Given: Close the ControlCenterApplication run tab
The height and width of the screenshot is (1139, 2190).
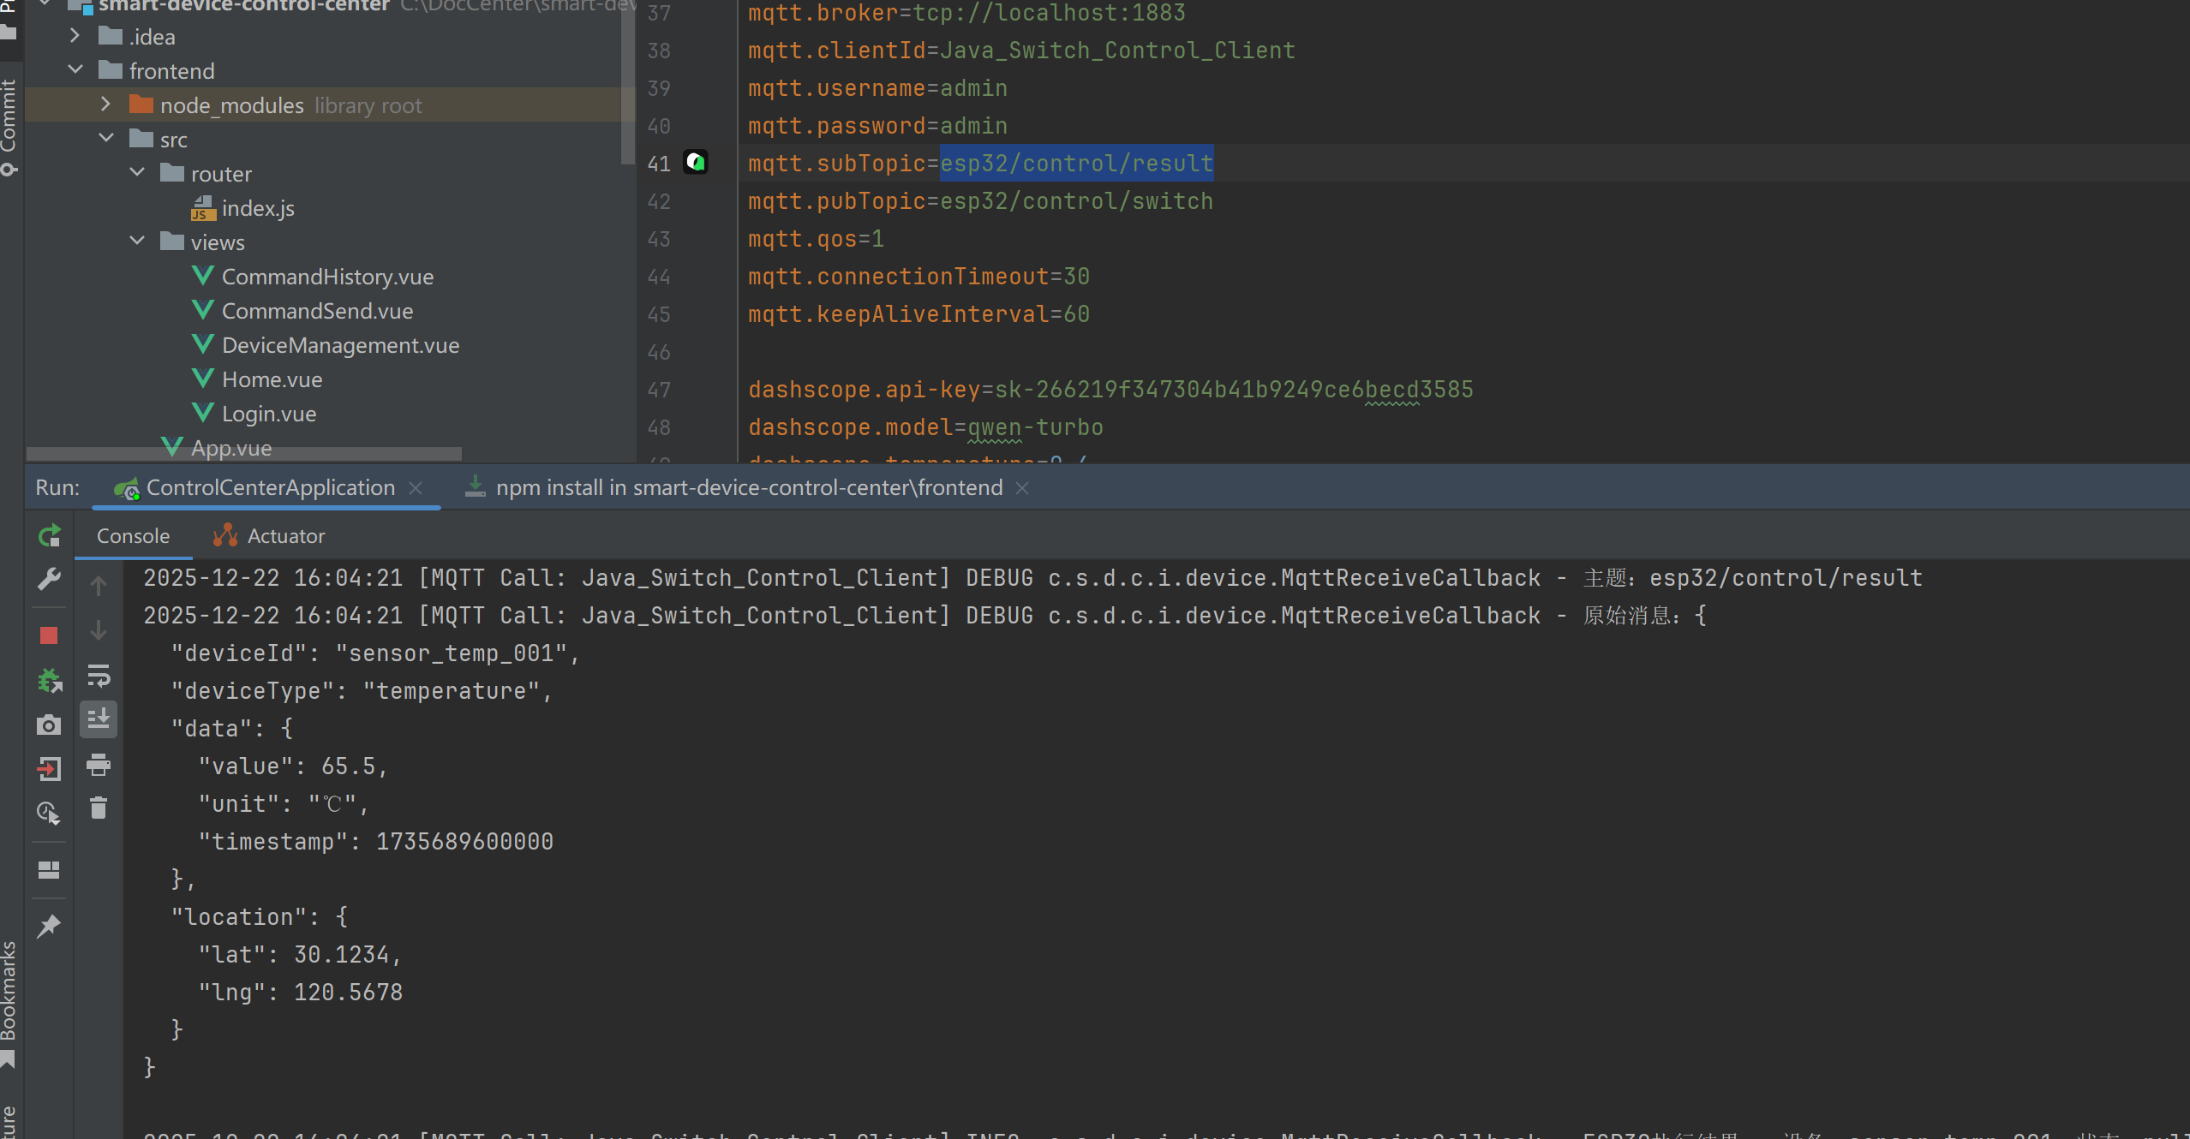Looking at the screenshot, I should click(416, 488).
